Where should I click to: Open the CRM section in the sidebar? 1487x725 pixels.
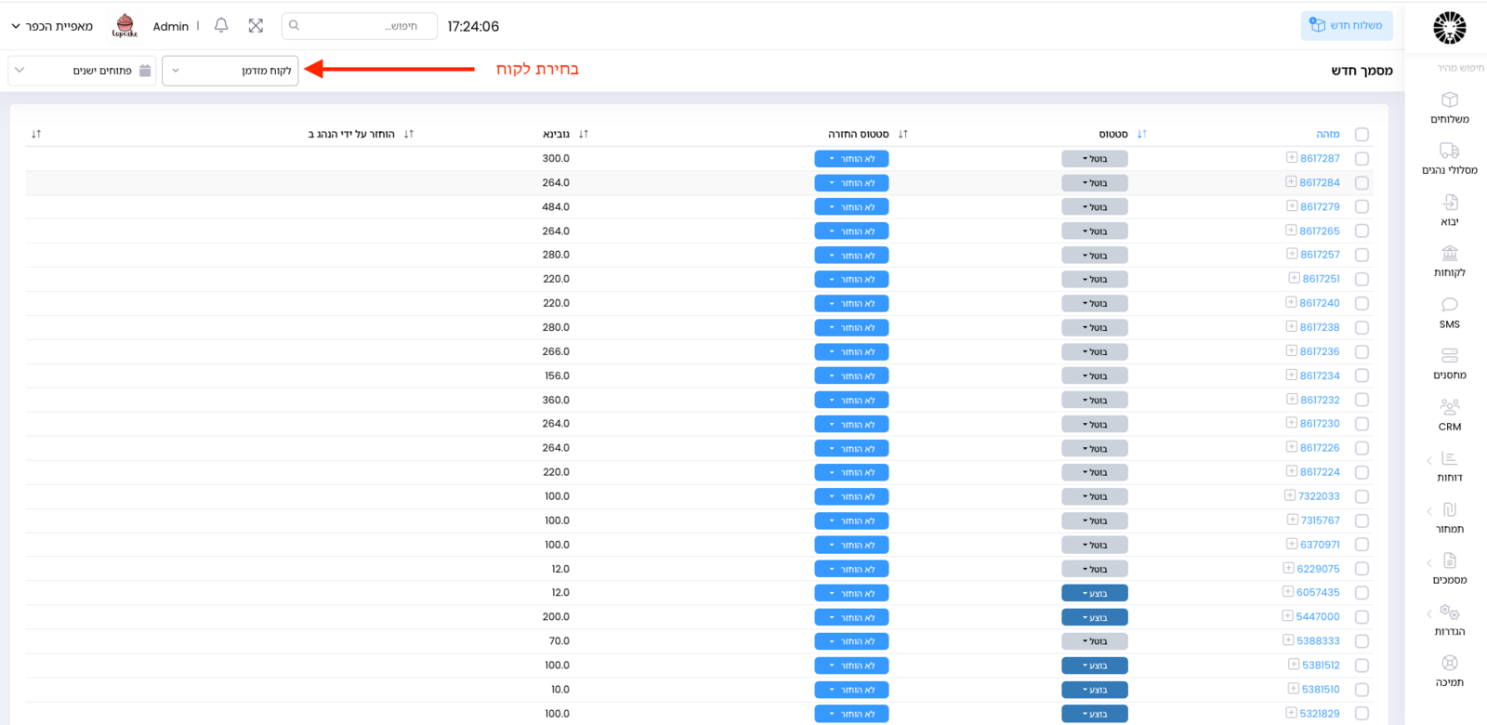coord(1449,415)
